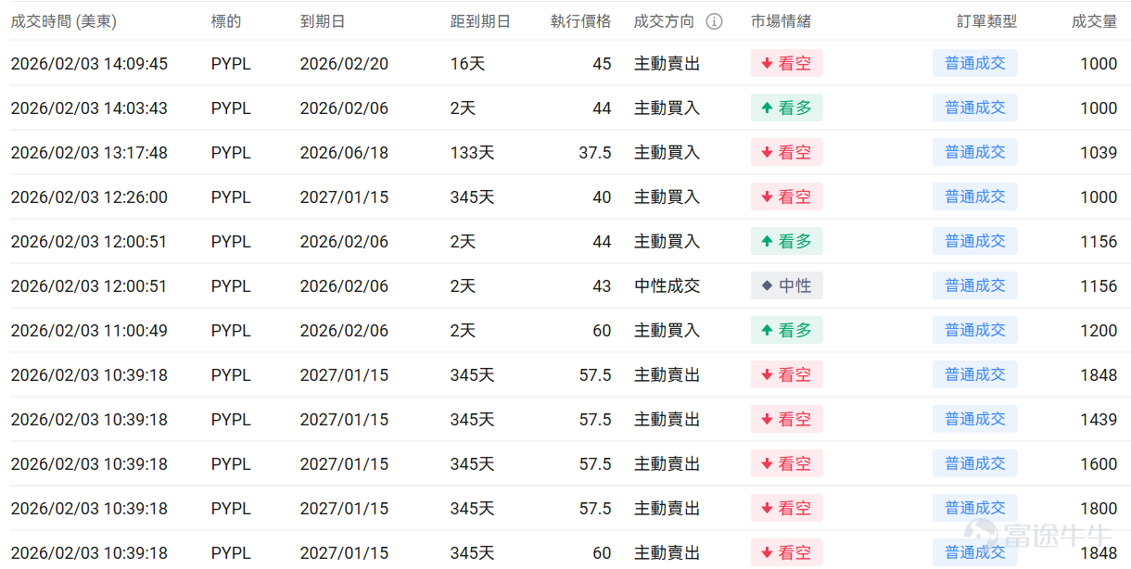Screen dimensions: 1131x569
Task: Click PYPL in the 14:09:45 row
Action: (231, 64)
